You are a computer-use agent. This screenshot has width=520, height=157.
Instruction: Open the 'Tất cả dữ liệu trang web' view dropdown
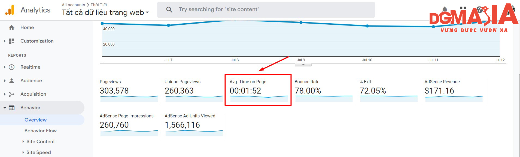105,12
